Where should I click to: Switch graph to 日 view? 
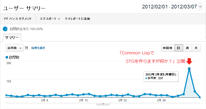179,48
